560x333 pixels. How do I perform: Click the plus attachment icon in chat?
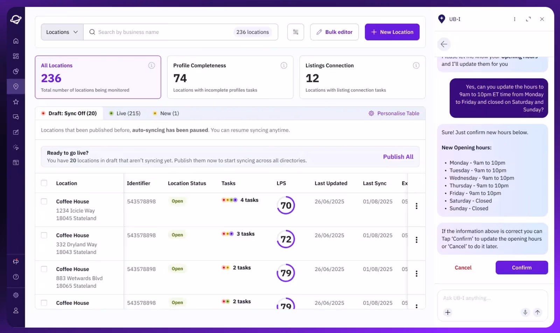448,312
